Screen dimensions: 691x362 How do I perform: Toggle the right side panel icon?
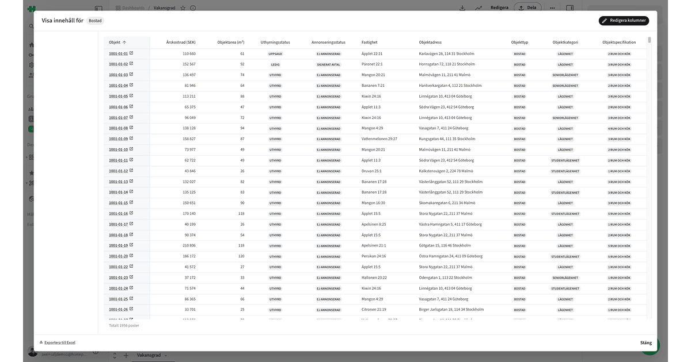(570, 7)
